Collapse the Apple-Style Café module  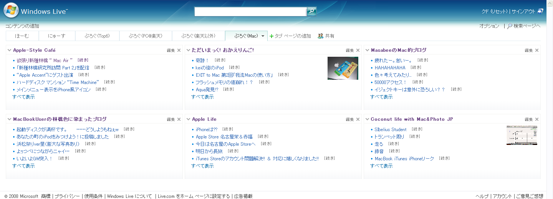pyautogui.click(x=10, y=50)
